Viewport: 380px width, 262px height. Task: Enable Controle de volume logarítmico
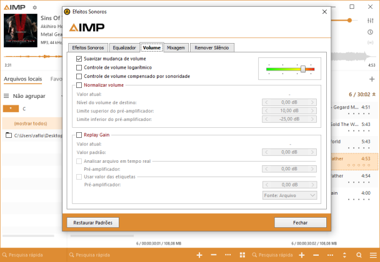point(79,67)
